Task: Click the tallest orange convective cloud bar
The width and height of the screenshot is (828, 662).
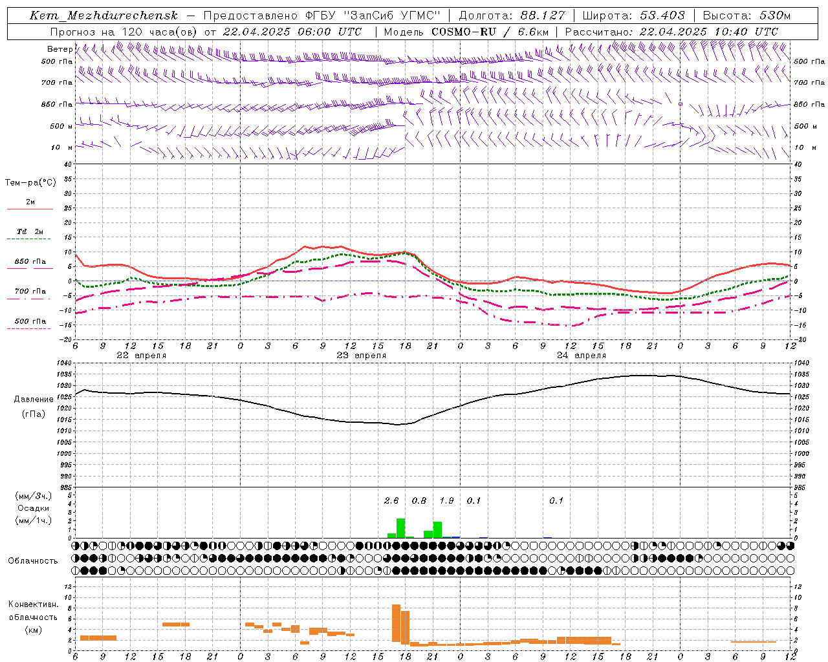Action: (396, 623)
